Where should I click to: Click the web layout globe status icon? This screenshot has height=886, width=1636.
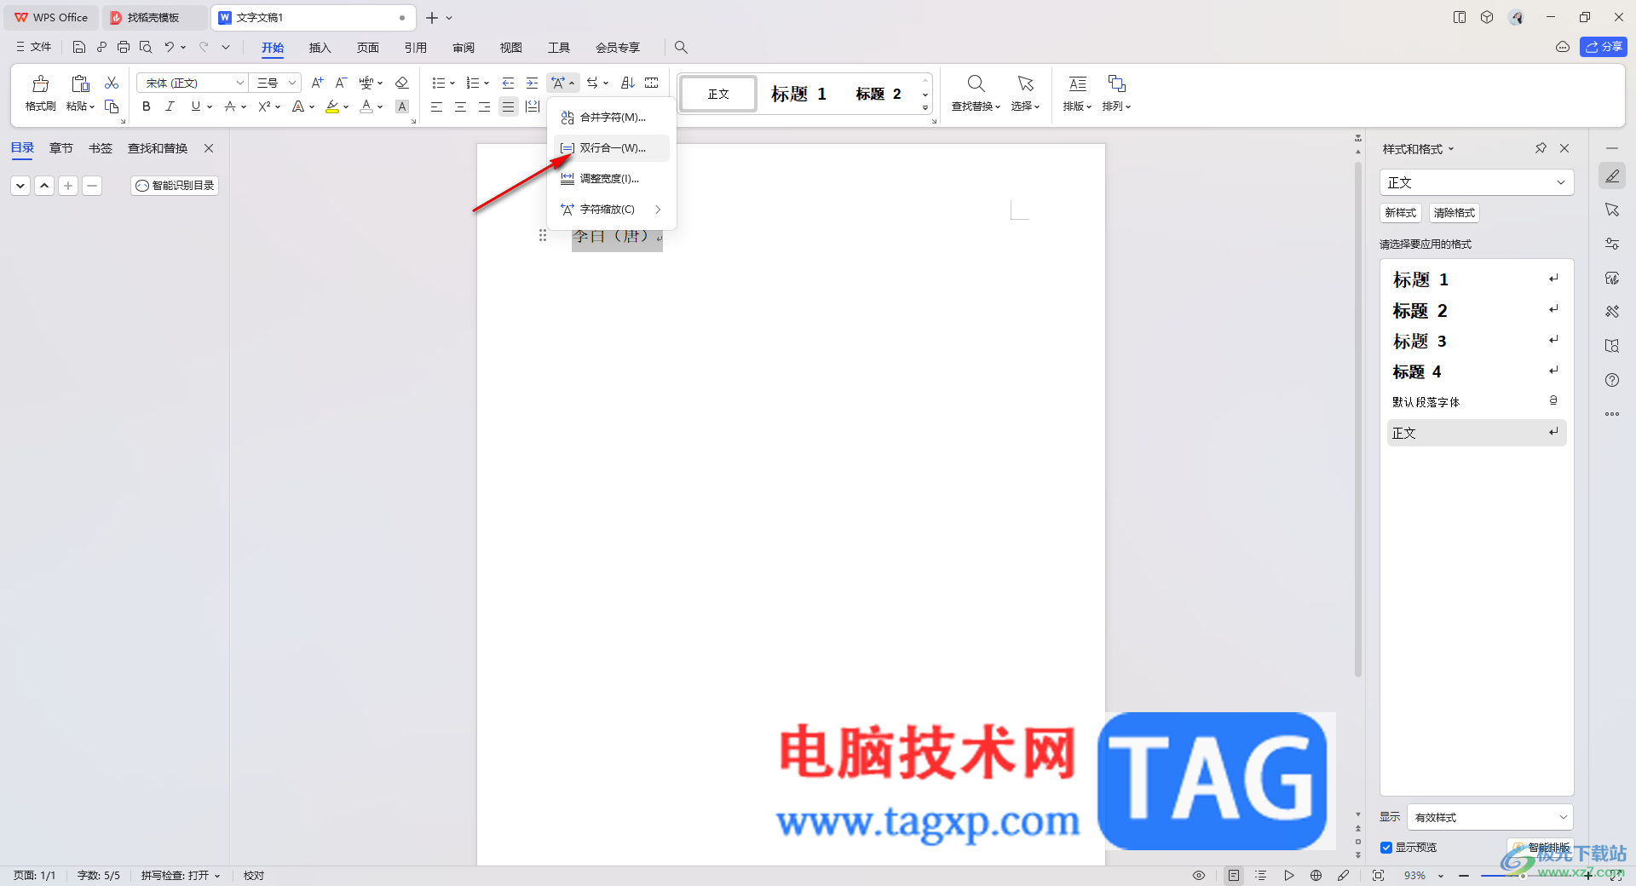tap(1316, 876)
